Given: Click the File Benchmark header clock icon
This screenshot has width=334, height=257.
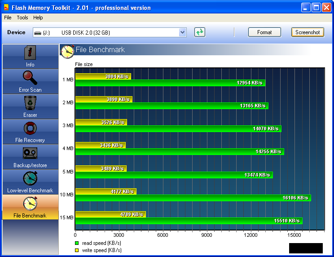Looking at the screenshot, I should pos(67,52).
